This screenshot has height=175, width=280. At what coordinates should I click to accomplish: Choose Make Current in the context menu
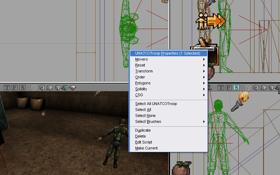[x=169, y=148]
